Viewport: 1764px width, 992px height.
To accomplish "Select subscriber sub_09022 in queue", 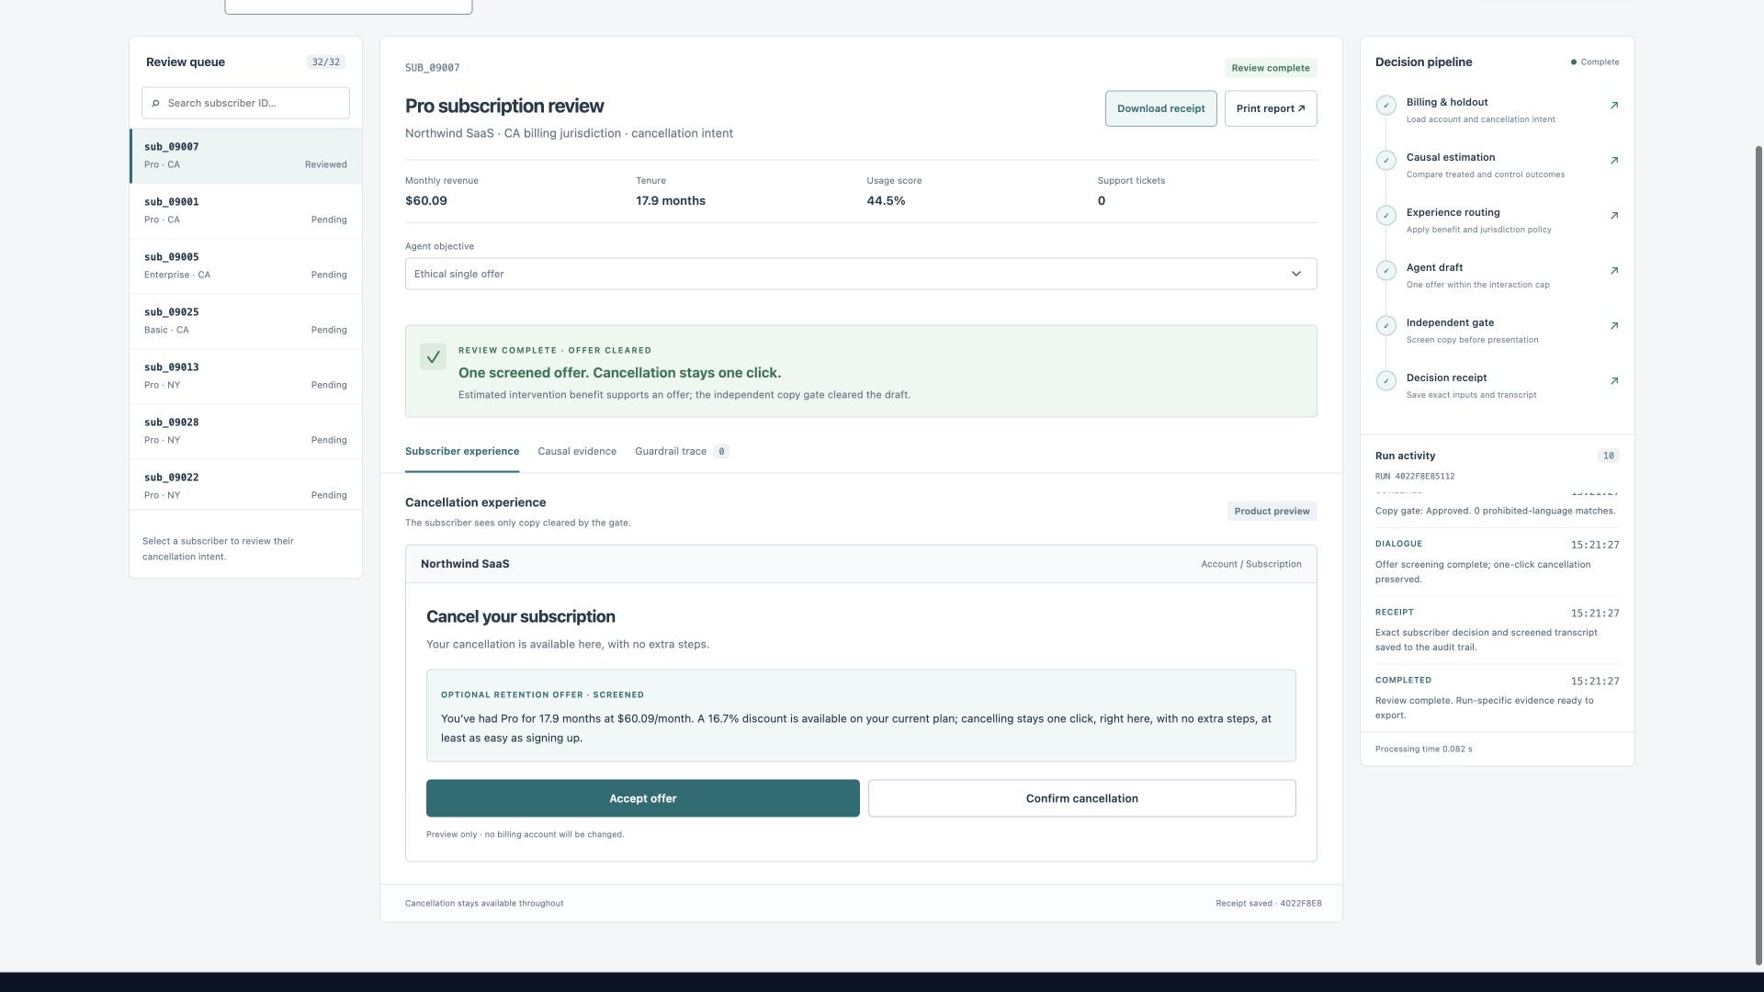I will pyautogui.click(x=245, y=485).
